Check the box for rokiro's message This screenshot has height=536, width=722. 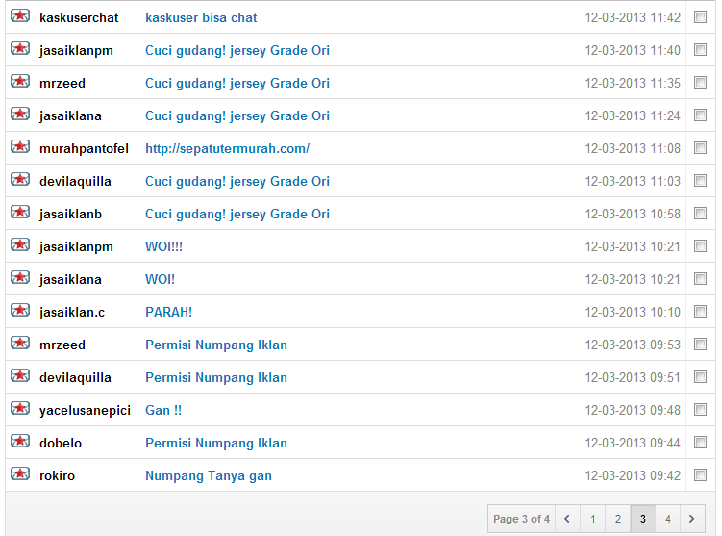click(x=700, y=475)
